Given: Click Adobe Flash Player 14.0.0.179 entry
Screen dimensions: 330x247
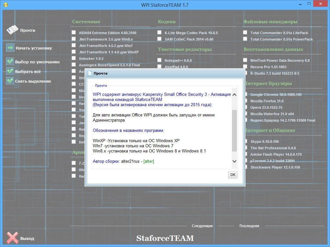Looking at the screenshot, I should pos(276,154).
